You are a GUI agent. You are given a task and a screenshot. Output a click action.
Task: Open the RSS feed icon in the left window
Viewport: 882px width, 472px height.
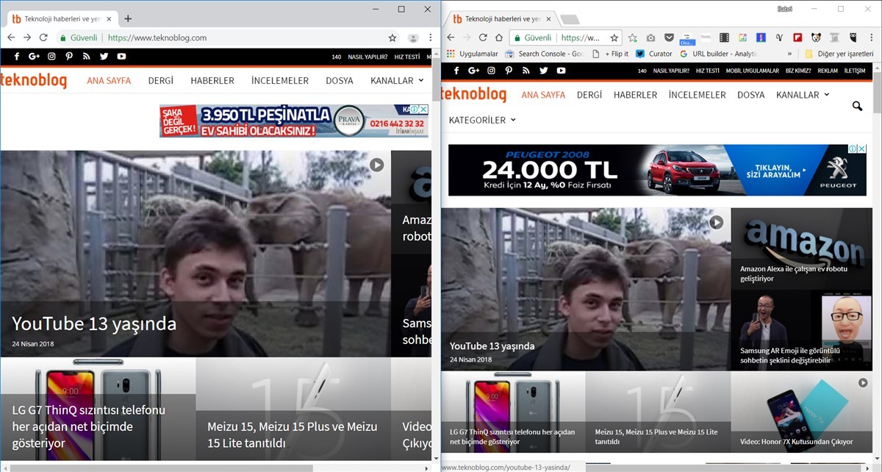tap(86, 57)
